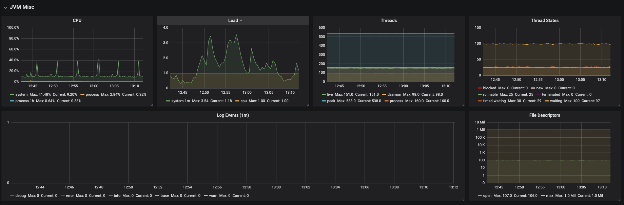Toggle the info series in Log Events
Viewport: 624px width, 205px height.
click(117, 196)
